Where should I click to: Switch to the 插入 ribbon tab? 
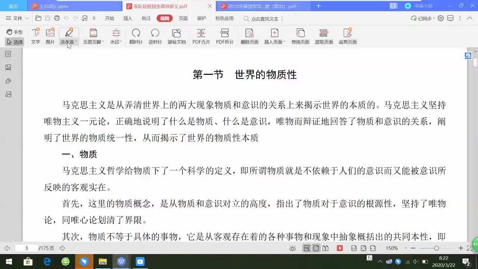tap(128, 18)
